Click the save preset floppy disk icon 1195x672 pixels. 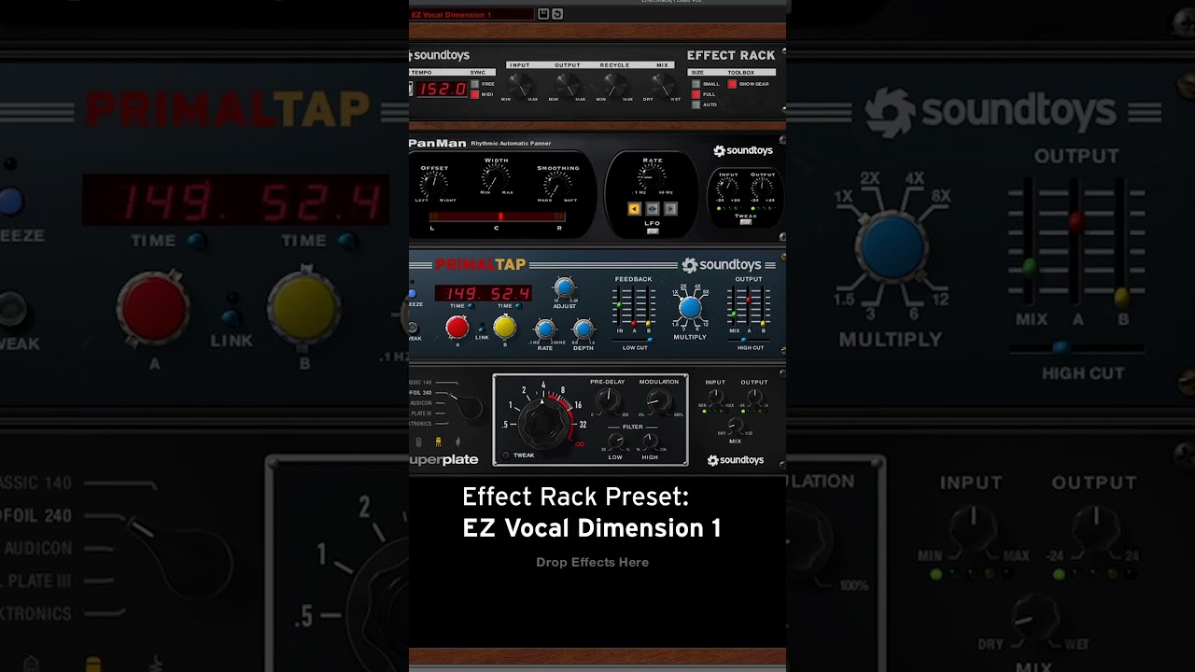coord(543,14)
